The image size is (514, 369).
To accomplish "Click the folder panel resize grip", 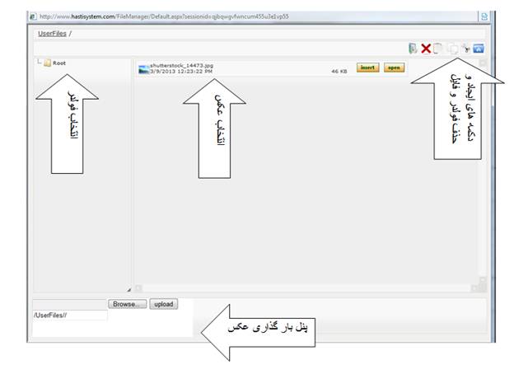I will 128,289.
